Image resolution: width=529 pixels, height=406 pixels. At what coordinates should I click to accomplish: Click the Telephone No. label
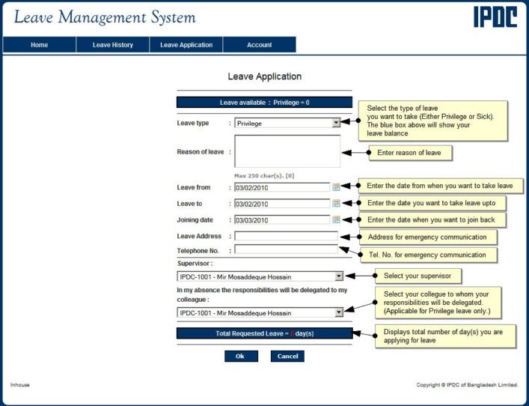(x=198, y=251)
